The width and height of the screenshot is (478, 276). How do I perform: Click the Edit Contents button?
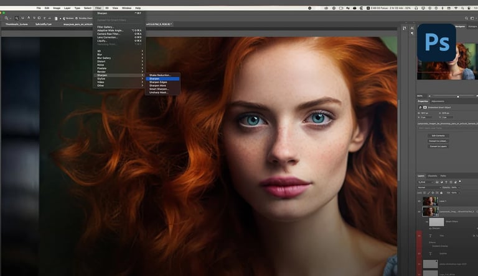coord(438,136)
